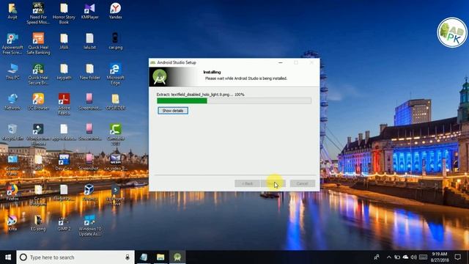469x264 pixels.
Task: Select the This PC icon
Action: (12, 72)
